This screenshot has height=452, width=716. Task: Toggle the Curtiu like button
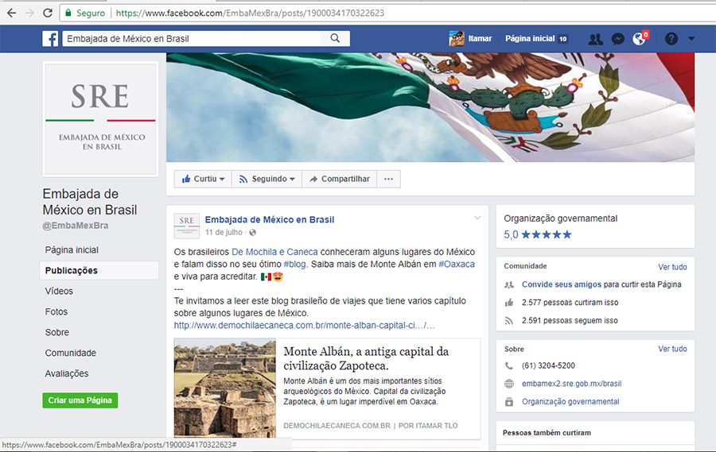pyautogui.click(x=204, y=179)
